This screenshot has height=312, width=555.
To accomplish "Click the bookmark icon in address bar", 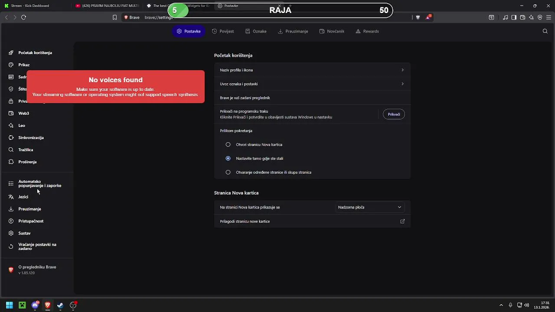I will tap(114, 17).
